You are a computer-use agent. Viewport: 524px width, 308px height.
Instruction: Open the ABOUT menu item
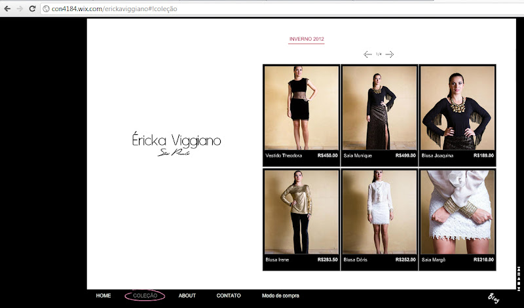[x=187, y=296]
